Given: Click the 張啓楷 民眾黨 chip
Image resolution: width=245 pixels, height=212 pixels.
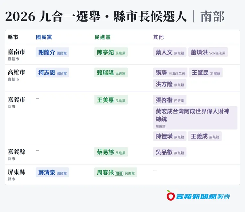Looking at the screenshot, I should click(170, 100).
